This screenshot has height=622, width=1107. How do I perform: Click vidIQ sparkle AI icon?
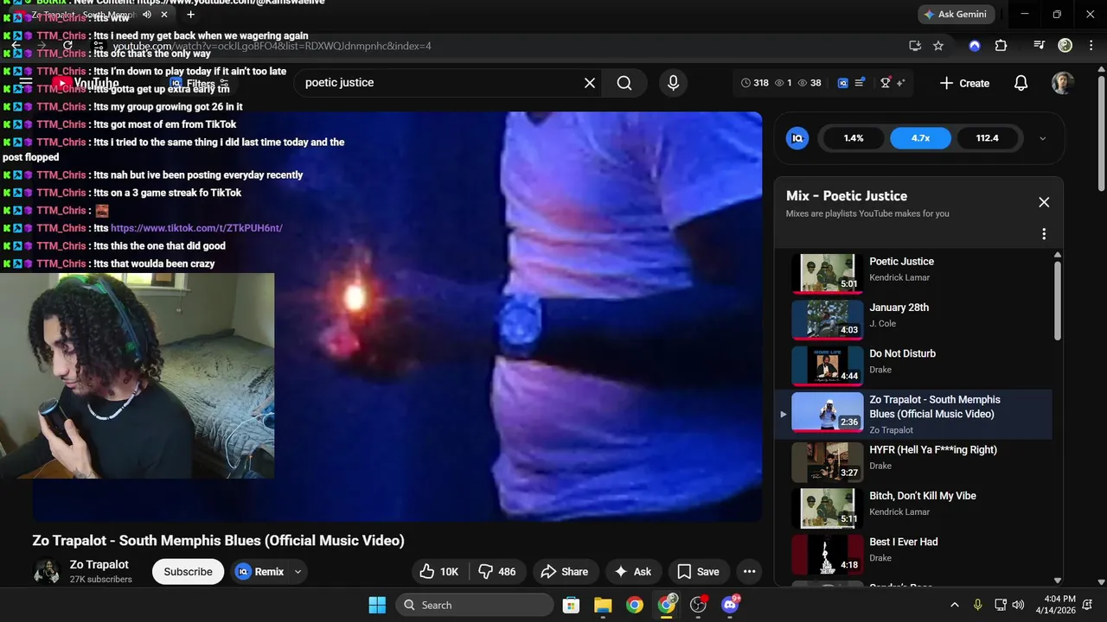coord(900,83)
